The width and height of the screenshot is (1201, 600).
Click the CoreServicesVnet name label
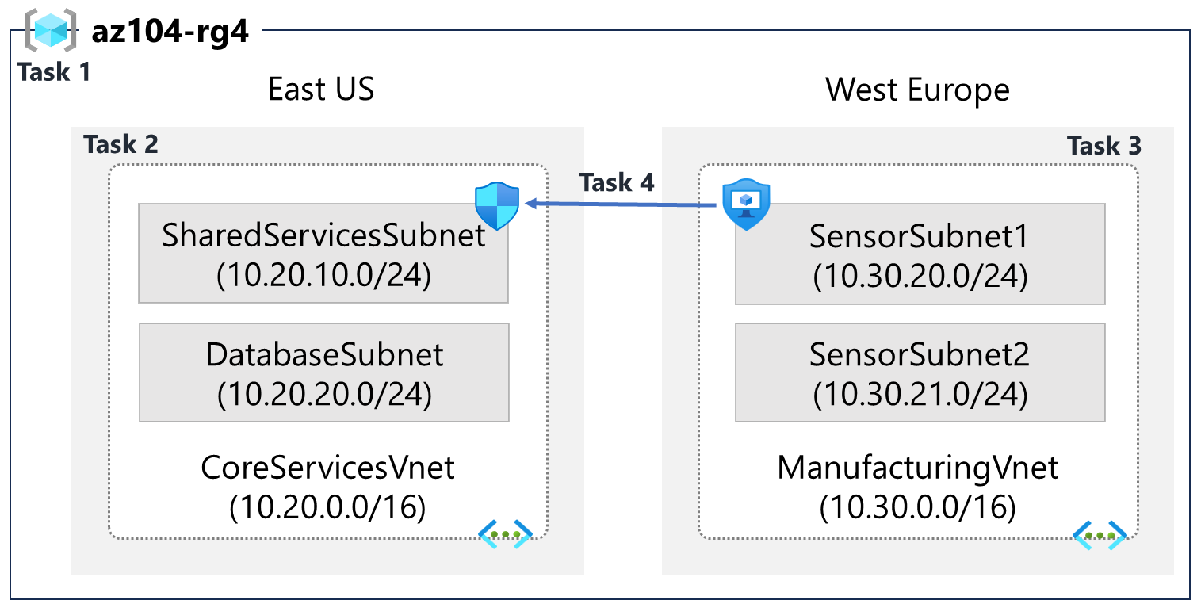(x=327, y=467)
